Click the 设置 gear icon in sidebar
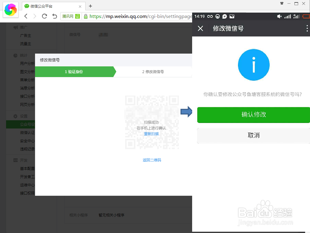The image size is (310, 233). click(x=15, y=116)
